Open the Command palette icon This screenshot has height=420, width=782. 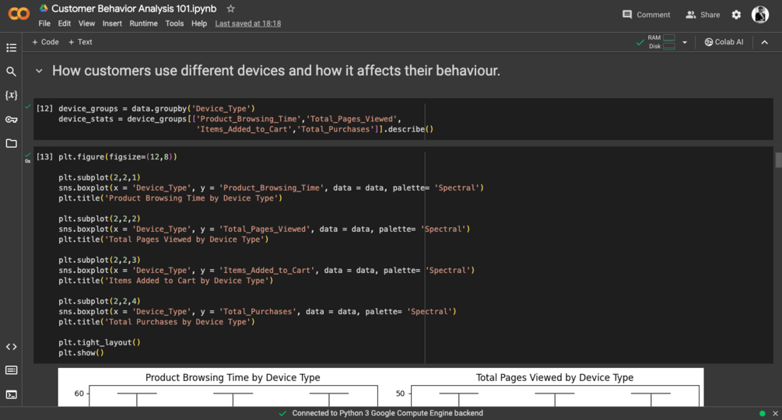pos(11,370)
